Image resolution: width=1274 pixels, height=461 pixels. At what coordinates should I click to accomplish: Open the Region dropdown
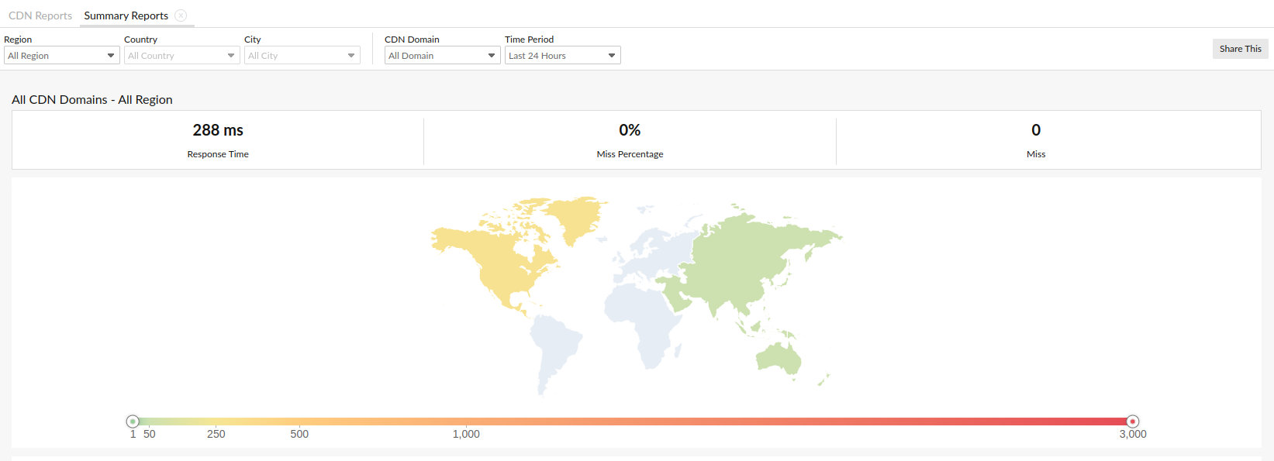(x=61, y=56)
